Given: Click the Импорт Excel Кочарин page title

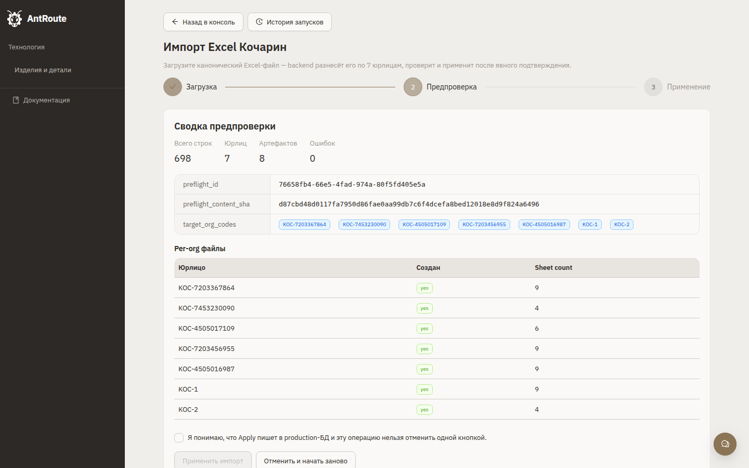Looking at the screenshot, I should 225,47.
